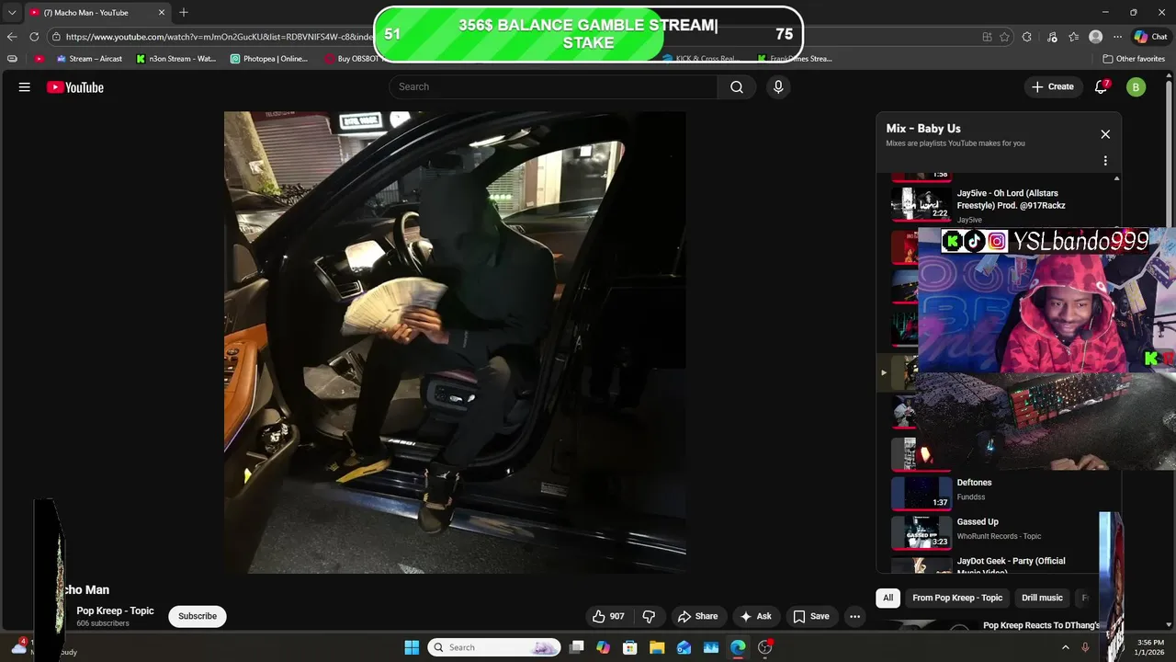Switch to Microsoft Edge on taskbar
Screen dimensions: 1176x662
coord(738,647)
